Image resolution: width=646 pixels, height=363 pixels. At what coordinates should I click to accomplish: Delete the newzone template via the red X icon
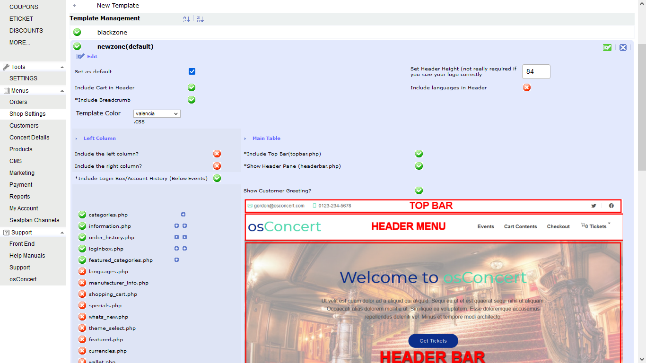point(623,47)
